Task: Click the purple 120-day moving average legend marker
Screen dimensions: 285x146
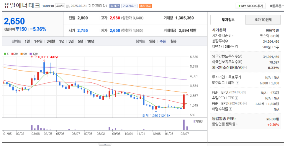Action: [x=31, y=54]
